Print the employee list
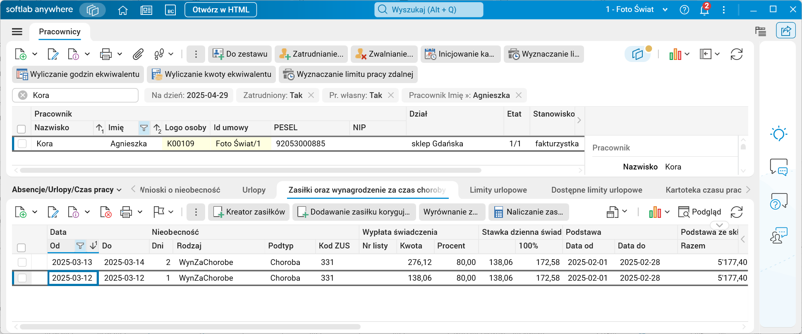802x334 pixels. point(106,54)
